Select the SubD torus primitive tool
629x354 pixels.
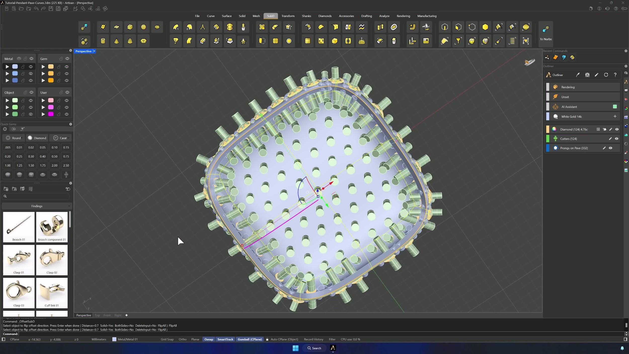coord(143,41)
